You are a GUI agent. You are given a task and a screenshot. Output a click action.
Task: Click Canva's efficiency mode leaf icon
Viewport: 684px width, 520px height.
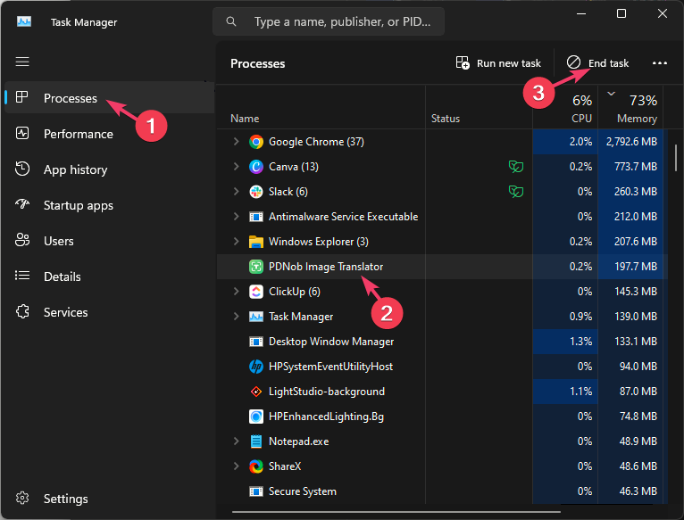tap(516, 167)
